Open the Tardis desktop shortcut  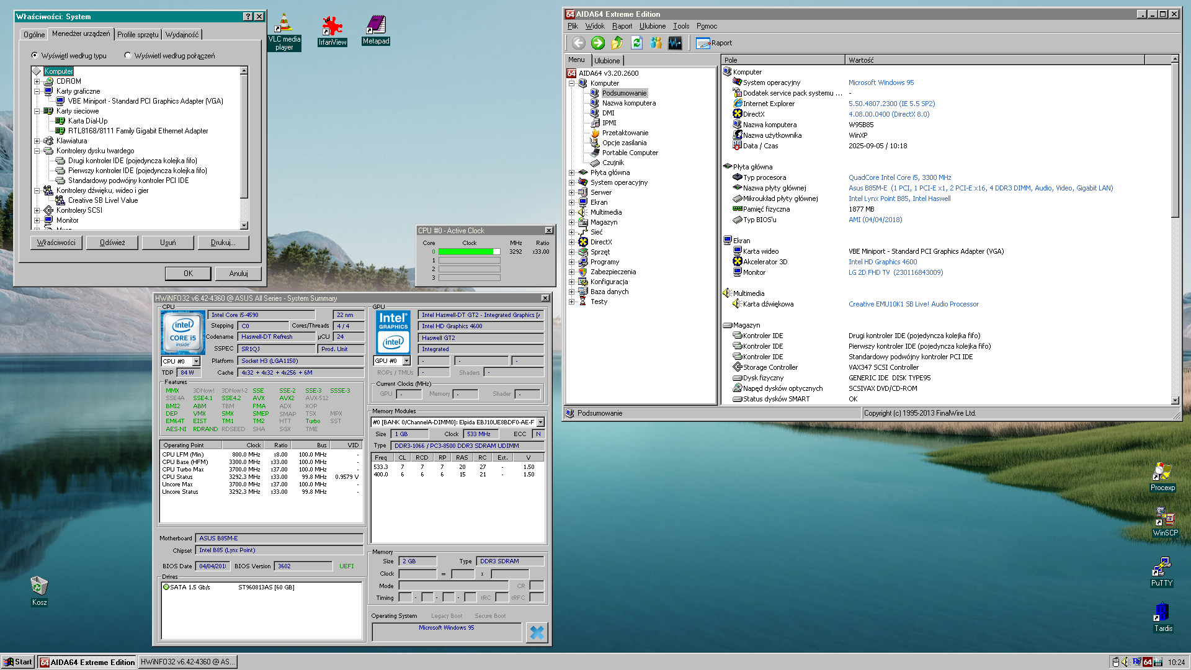(x=1163, y=617)
